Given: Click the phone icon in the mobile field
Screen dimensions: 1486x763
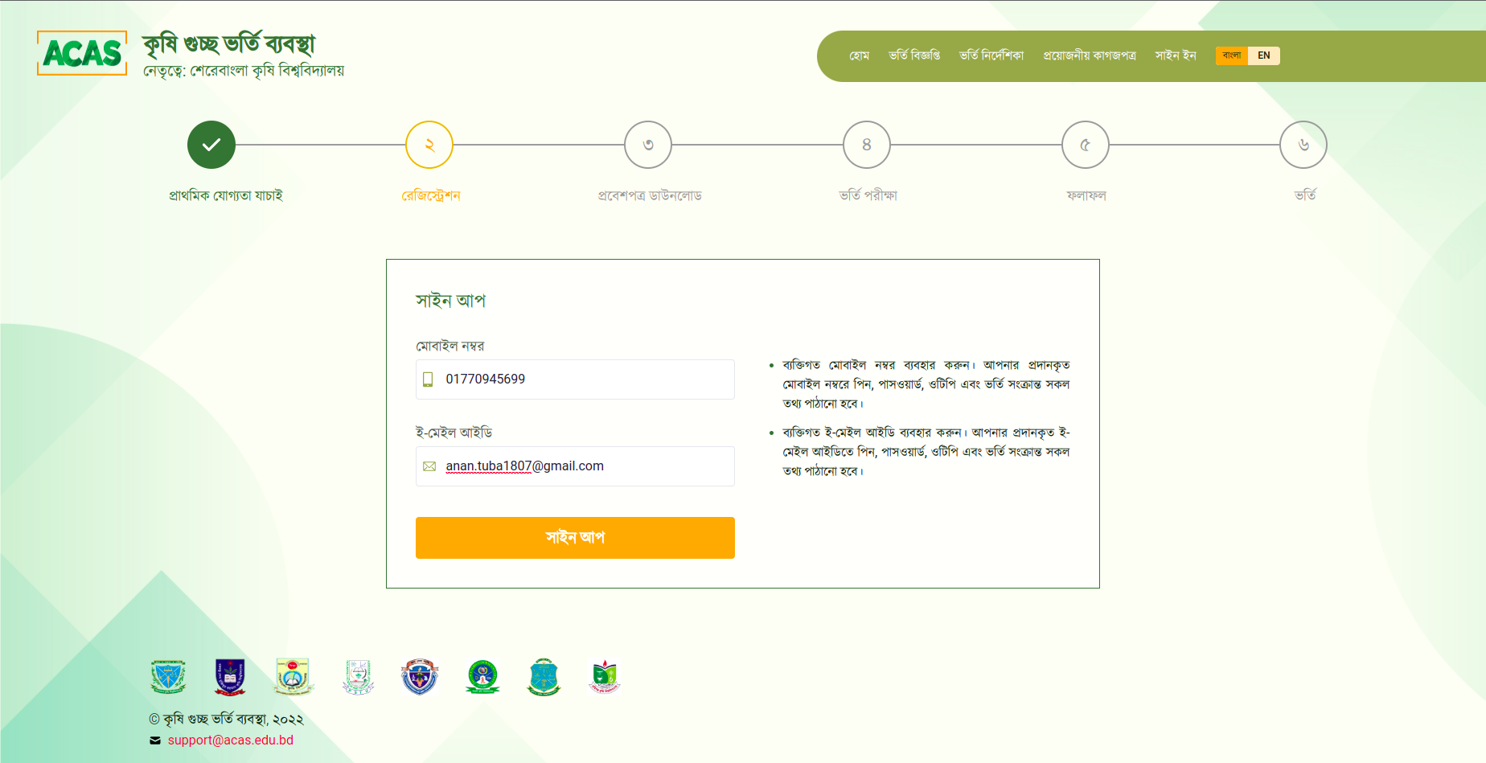Looking at the screenshot, I should (428, 379).
